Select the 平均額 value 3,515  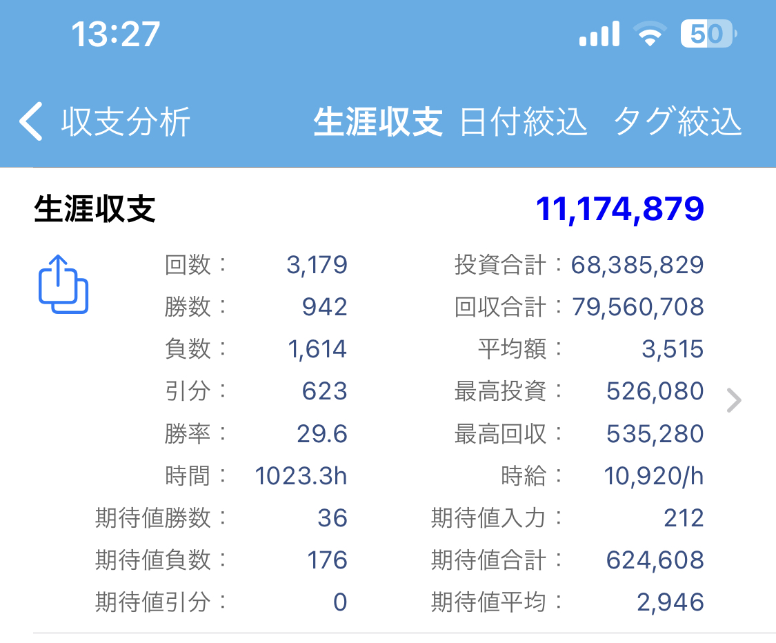(x=673, y=350)
